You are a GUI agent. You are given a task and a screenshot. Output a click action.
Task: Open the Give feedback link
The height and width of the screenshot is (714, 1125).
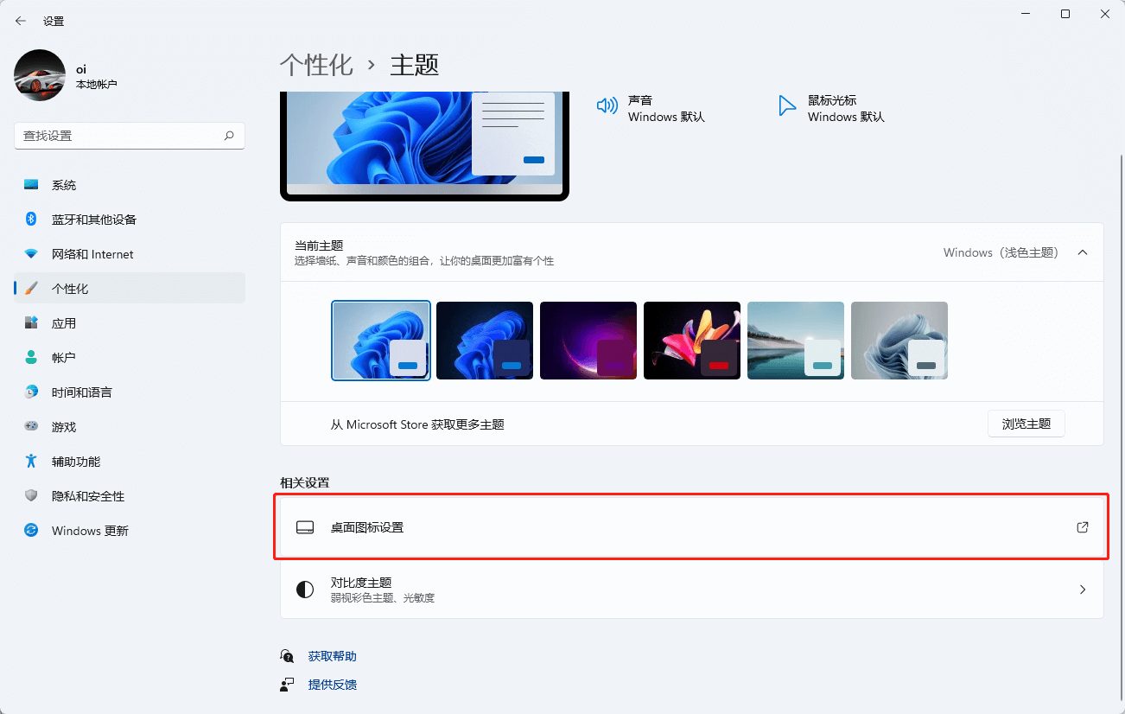(x=333, y=684)
